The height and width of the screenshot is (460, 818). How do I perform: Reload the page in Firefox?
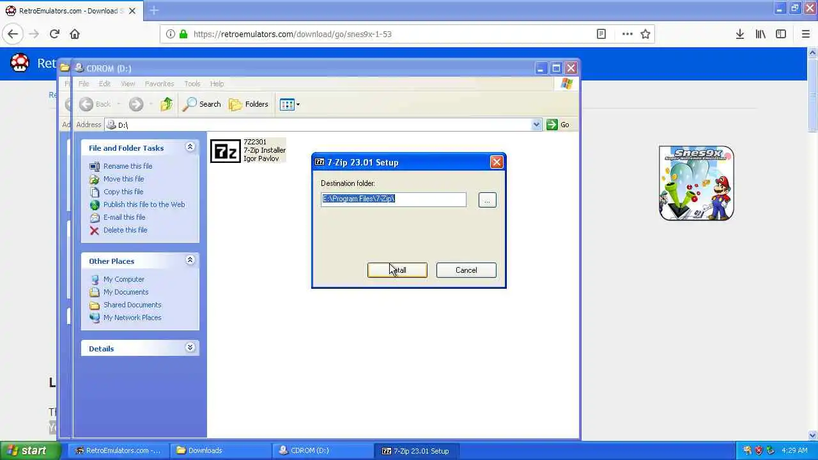[x=54, y=34]
